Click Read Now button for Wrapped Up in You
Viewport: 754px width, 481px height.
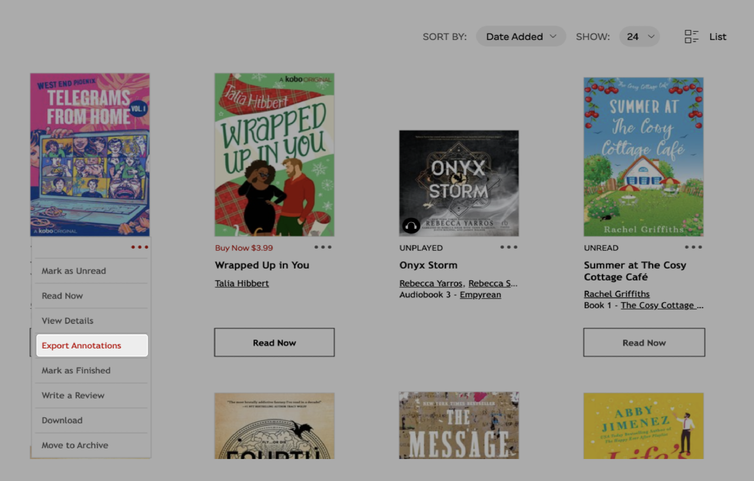[274, 342]
